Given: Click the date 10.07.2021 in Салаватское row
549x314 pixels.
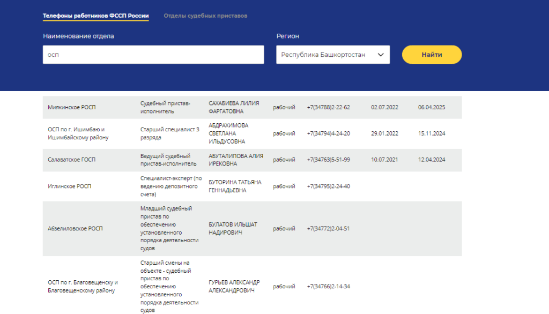Looking at the screenshot, I should (x=384, y=160).
